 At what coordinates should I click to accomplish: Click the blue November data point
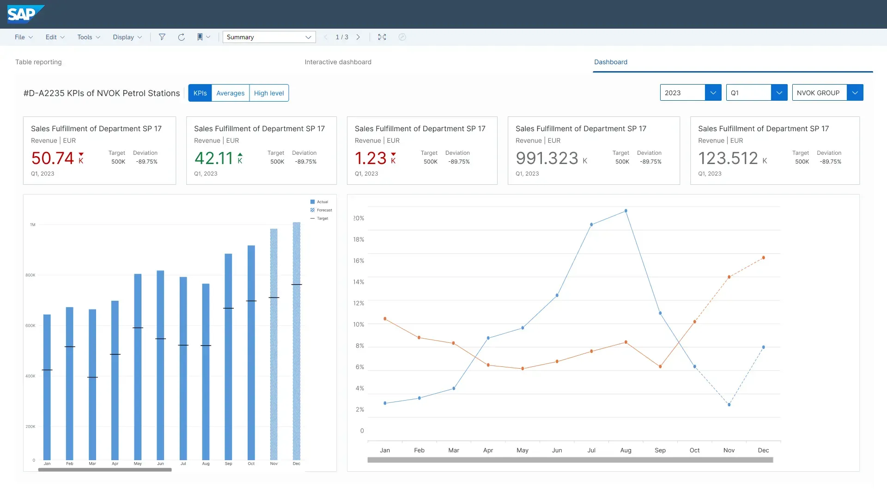[x=729, y=405]
